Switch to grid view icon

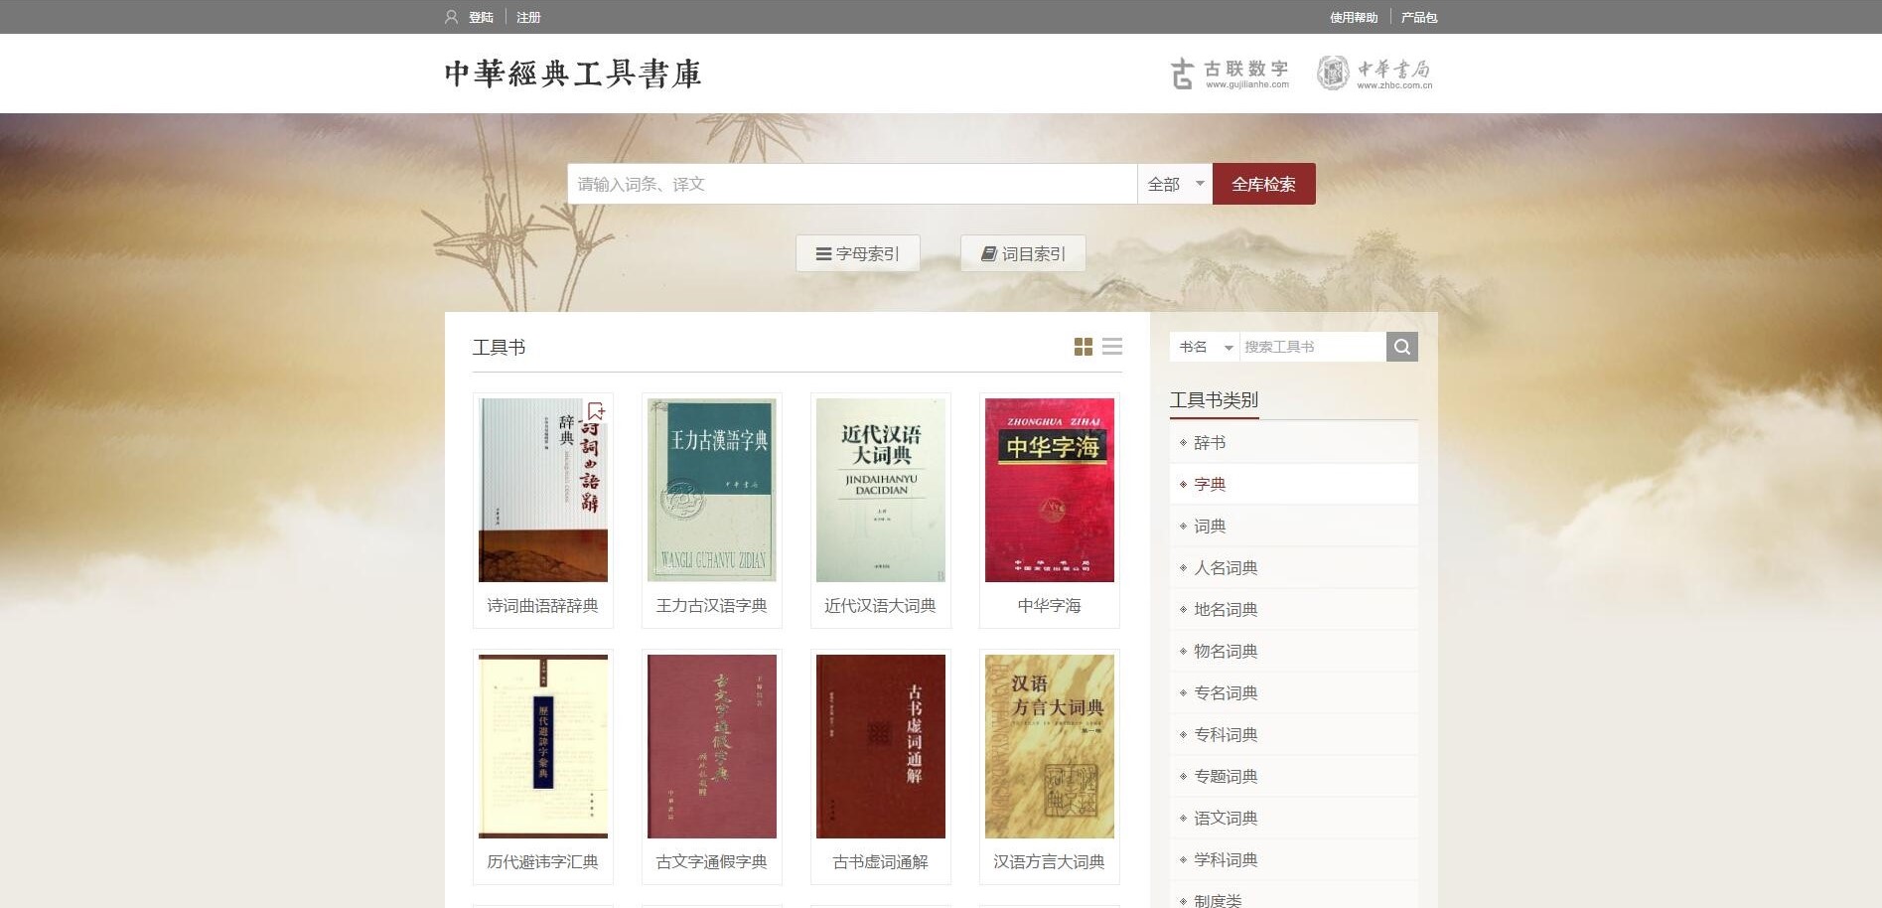point(1084,347)
